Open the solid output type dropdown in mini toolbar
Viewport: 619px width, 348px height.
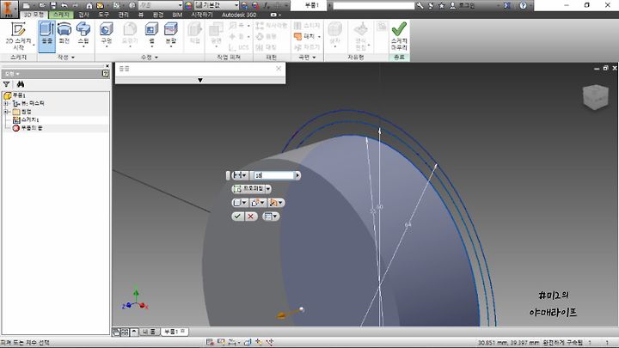coord(240,203)
